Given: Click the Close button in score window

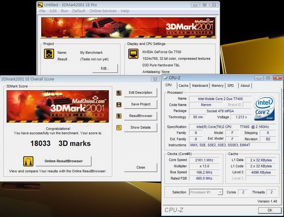Looking at the screenshot, I should click(x=141, y=167).
